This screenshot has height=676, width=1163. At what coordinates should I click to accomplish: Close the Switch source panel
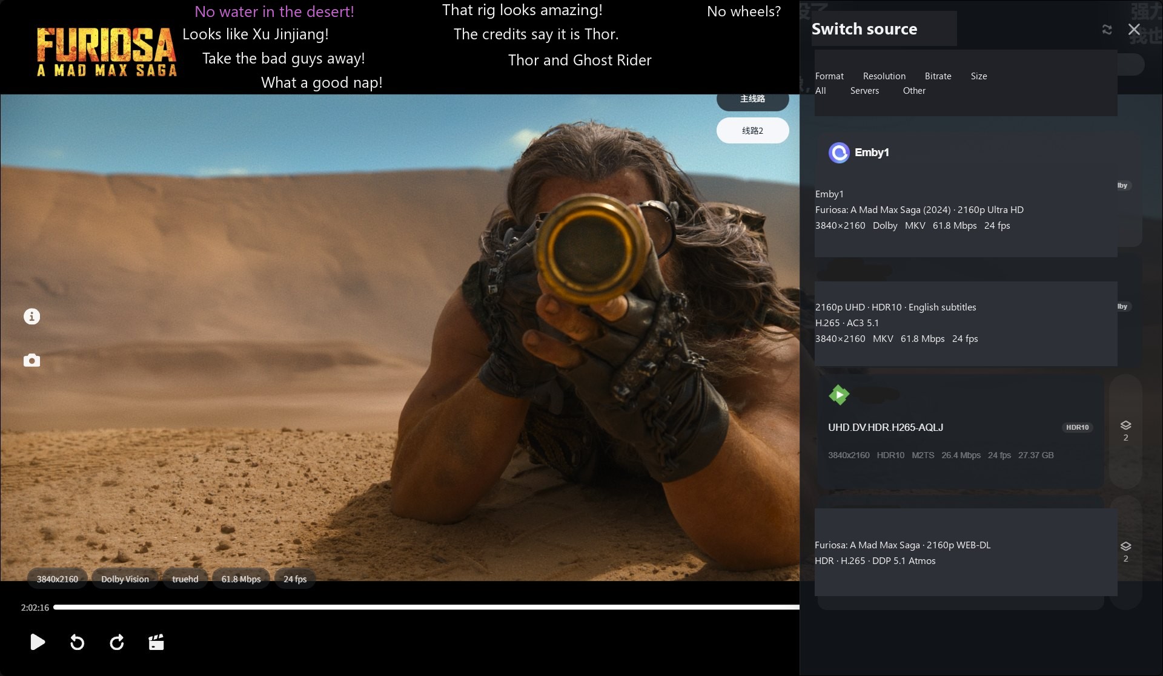(x=1134, y=30)
